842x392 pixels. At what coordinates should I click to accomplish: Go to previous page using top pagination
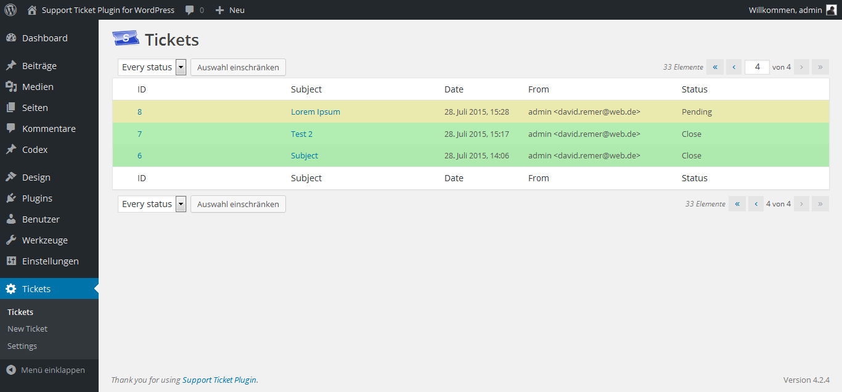tap(734, 67)
